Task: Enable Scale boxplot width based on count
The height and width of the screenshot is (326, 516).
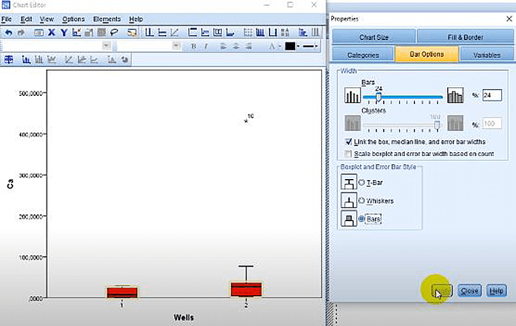Action: tap(349, 154)
